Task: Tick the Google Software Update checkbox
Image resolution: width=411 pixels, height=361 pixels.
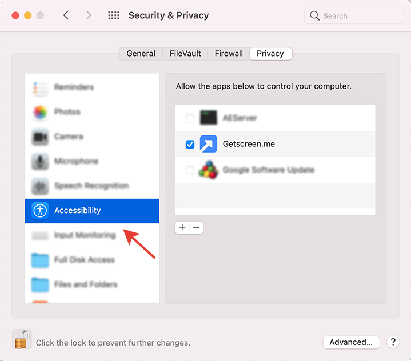Action: pos(190,170)
